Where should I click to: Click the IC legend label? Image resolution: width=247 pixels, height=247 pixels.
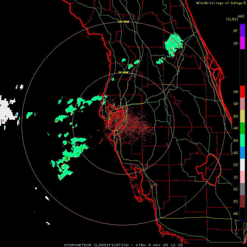tap(235, 177)
